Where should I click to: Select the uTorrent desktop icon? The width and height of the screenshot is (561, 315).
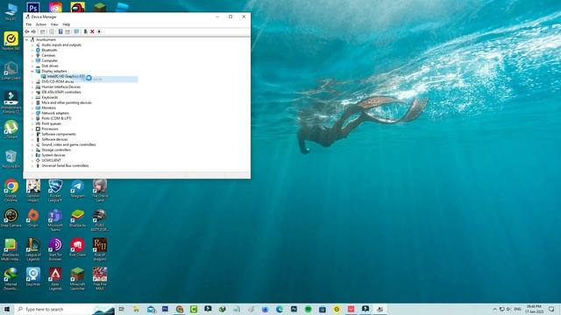coord(11,129)
